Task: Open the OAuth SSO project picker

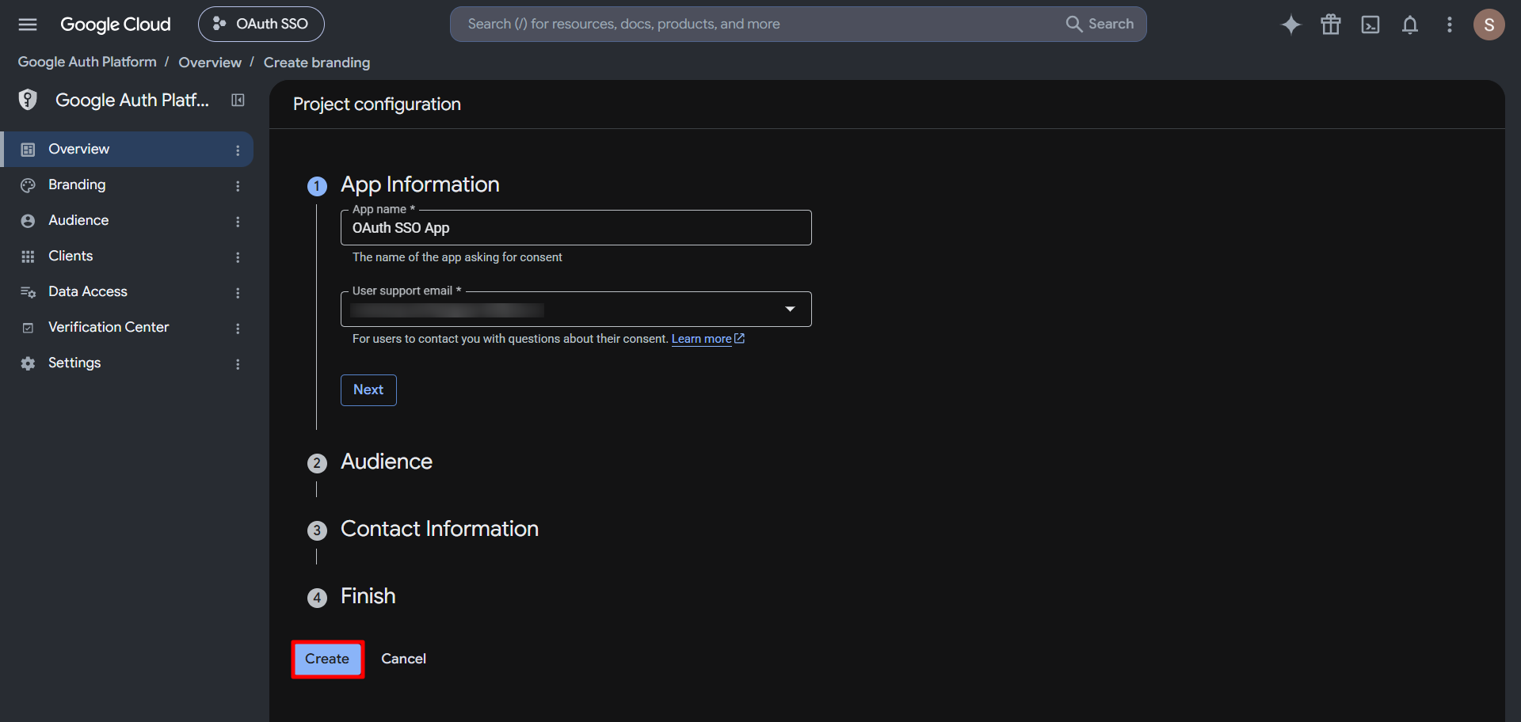Action: [261, 24]
